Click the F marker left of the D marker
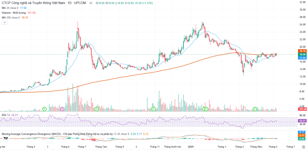307x150 pixels. click(x=45, y=108)
